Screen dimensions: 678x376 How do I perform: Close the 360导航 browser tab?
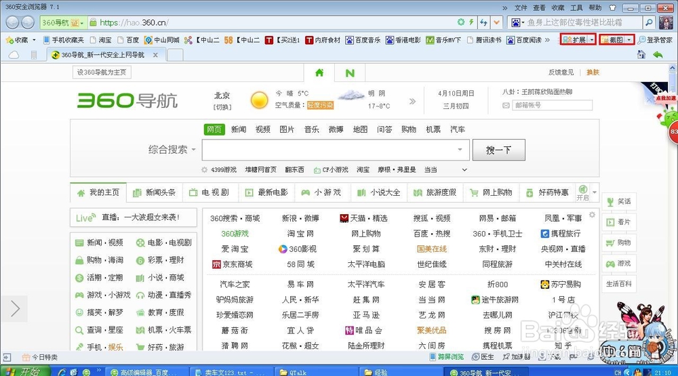[155, 55]
